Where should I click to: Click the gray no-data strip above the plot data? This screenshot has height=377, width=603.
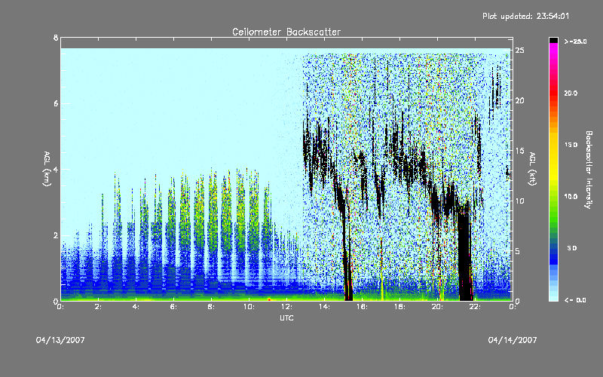286,43
